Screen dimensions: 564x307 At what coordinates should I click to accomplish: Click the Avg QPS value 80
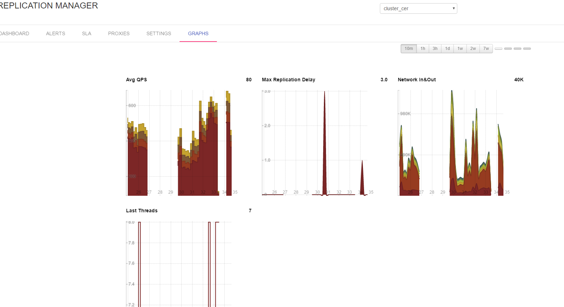(249, 80)
